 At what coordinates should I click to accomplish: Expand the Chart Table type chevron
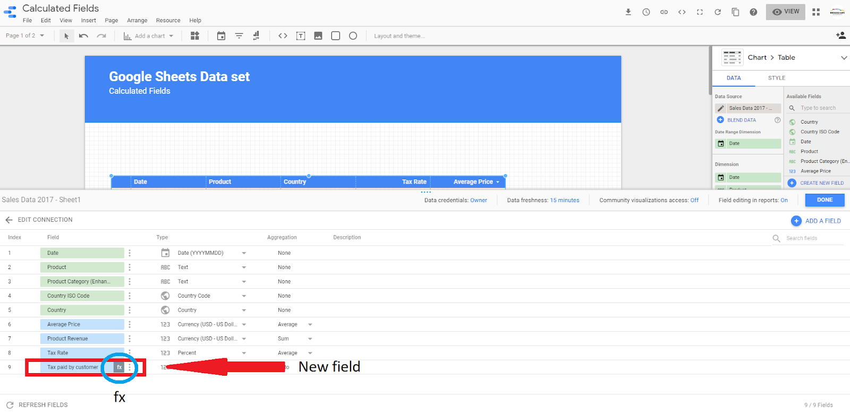(x=844, y=58)
